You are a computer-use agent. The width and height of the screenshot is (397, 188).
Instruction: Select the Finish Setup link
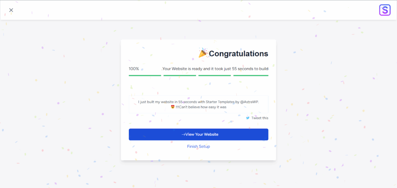[x=198, y=146]
